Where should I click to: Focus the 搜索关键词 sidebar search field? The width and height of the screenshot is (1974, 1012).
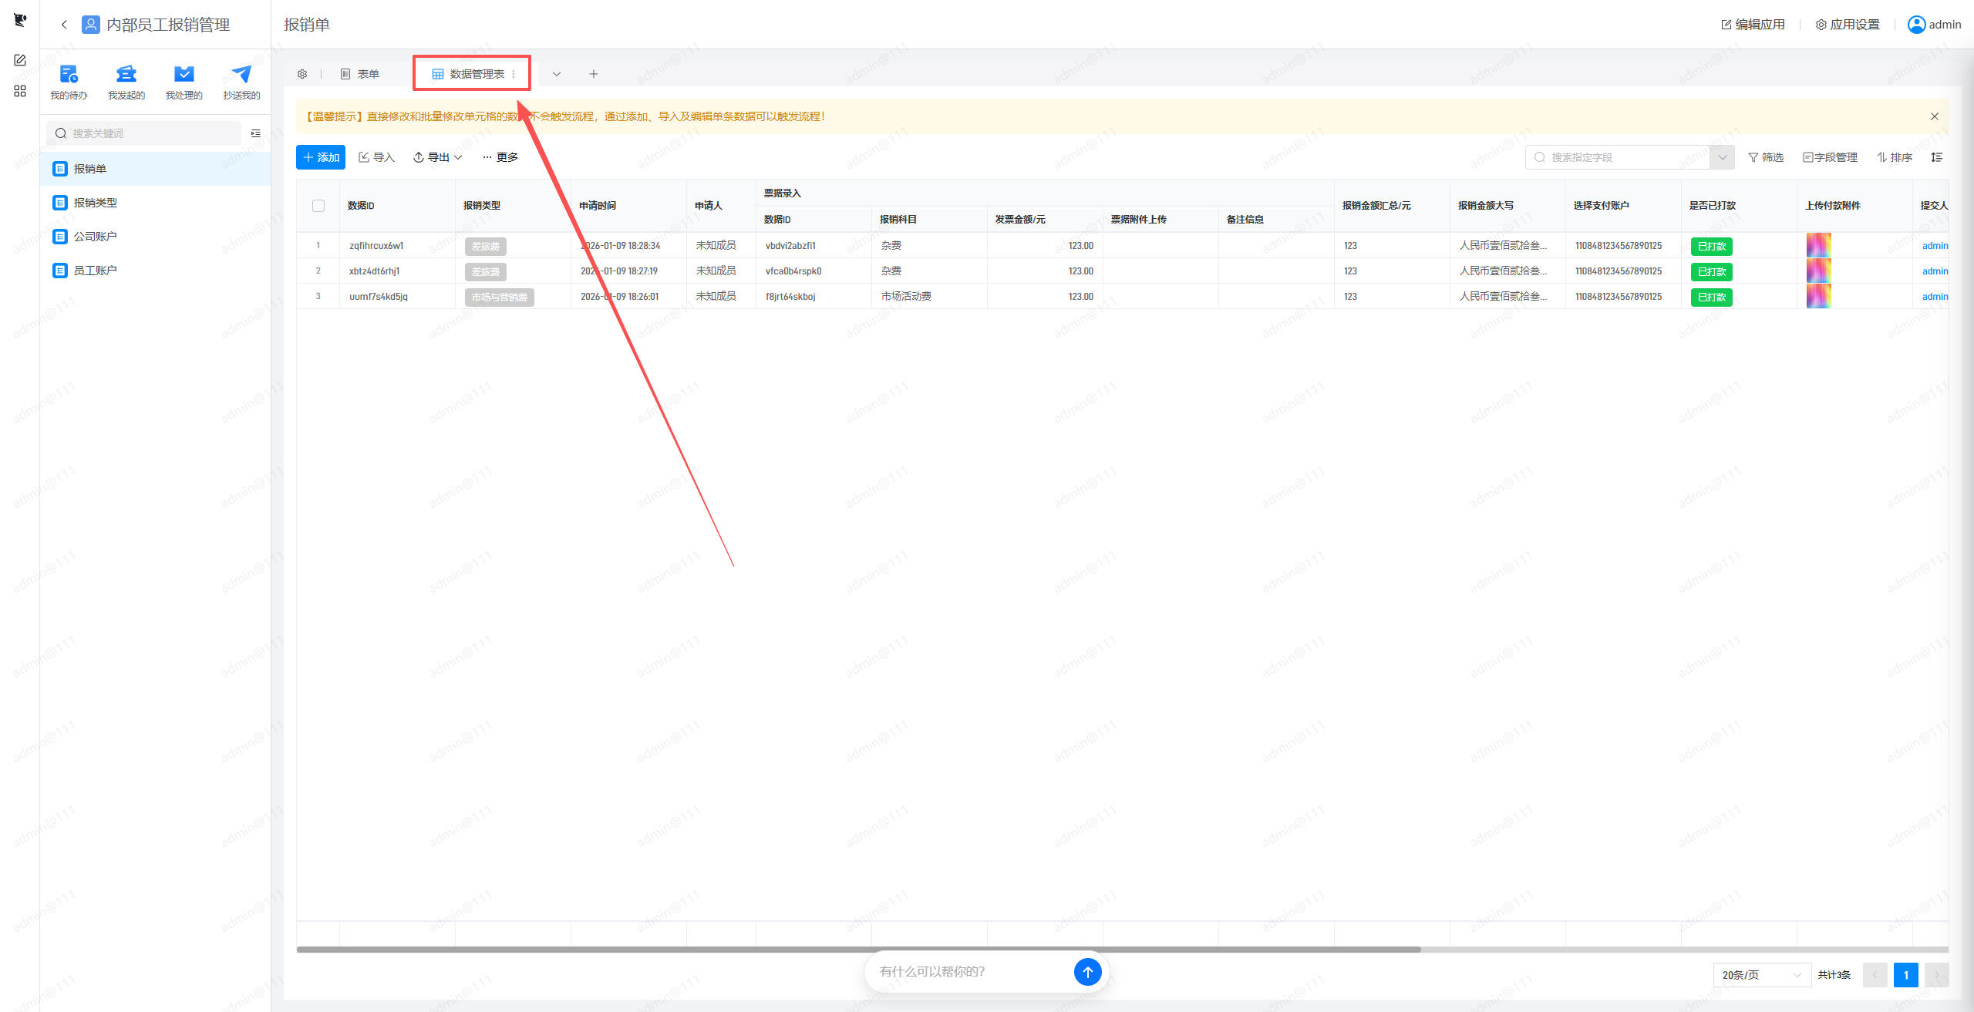pyautogui.click(x=144, y=133)
